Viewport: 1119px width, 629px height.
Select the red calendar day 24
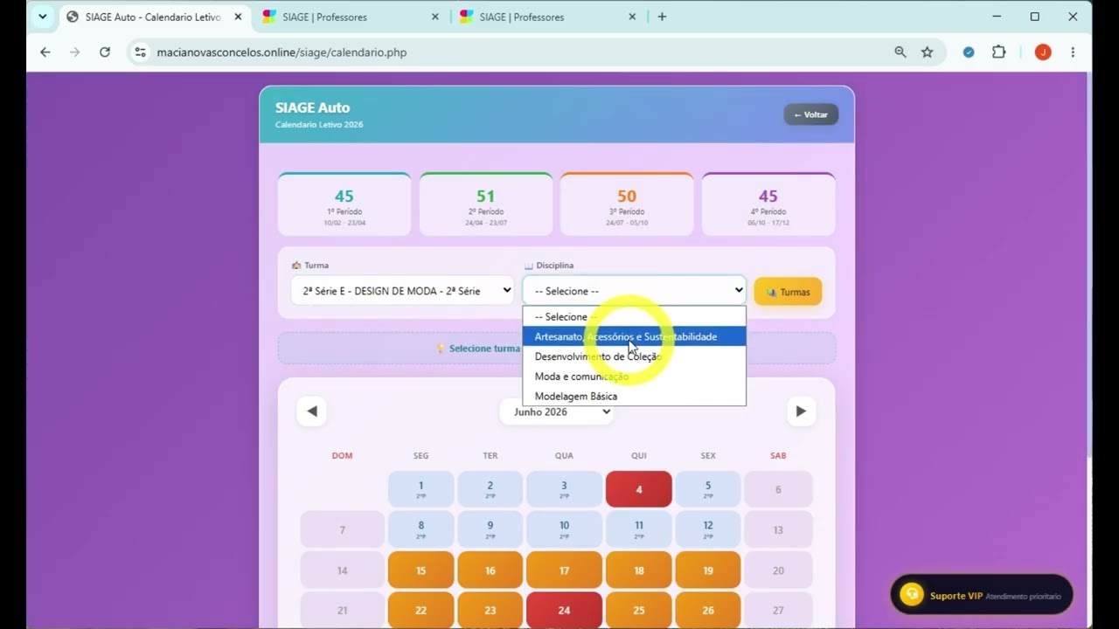point(564,611)
